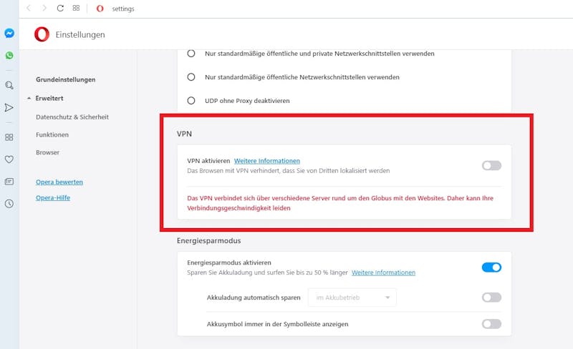The width and height of the screenshot is (573, 349).
Task: Toggle Akkusymbol immer in der Symbolleiste anzeigen
Action: 491,324
